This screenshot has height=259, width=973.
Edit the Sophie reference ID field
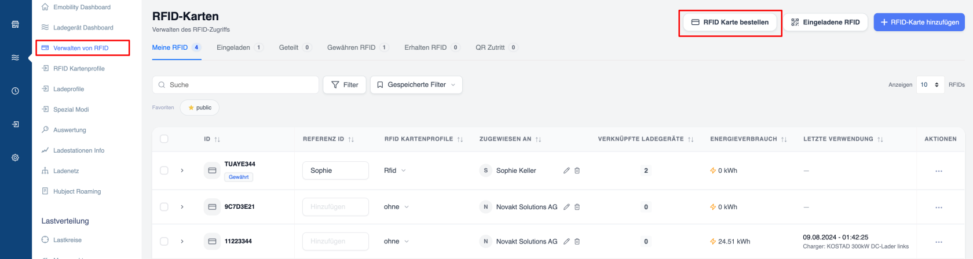(x=335, y=171)
